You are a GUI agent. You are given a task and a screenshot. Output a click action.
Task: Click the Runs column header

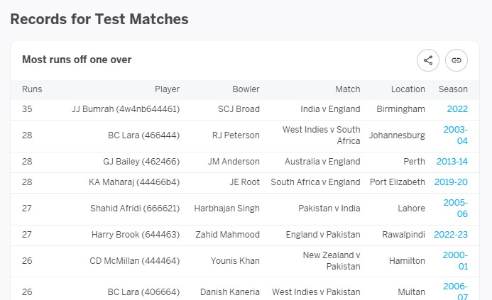click(x=32, y=89)
